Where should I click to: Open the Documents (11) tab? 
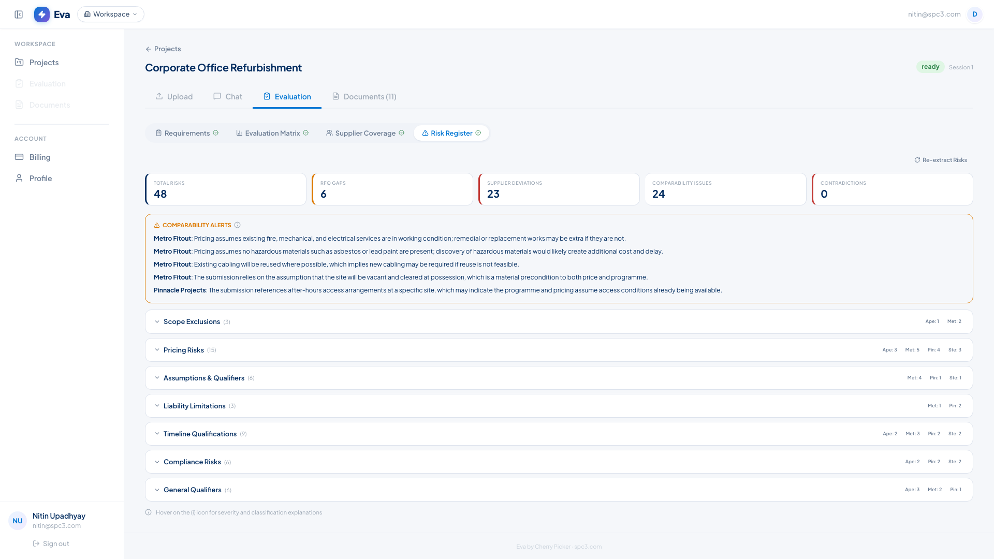(x=364, y=97)
